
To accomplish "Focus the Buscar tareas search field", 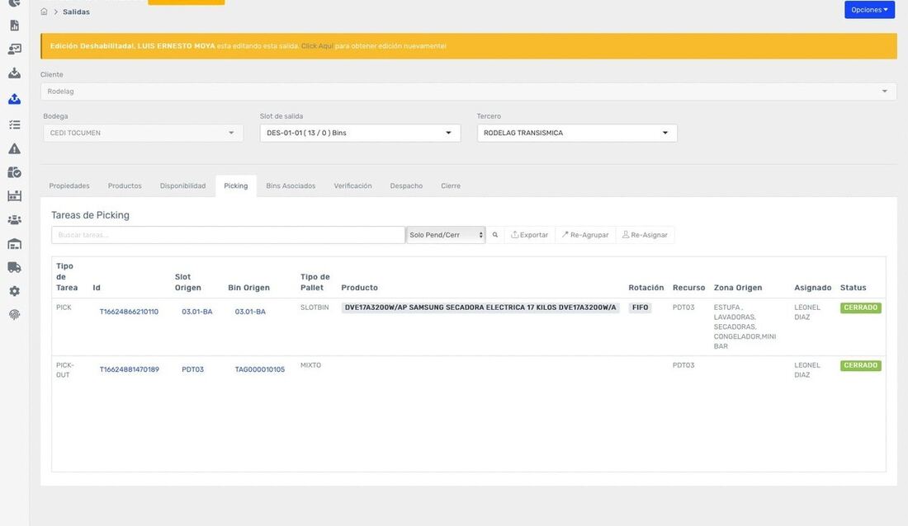I will [x=228, y=235].
